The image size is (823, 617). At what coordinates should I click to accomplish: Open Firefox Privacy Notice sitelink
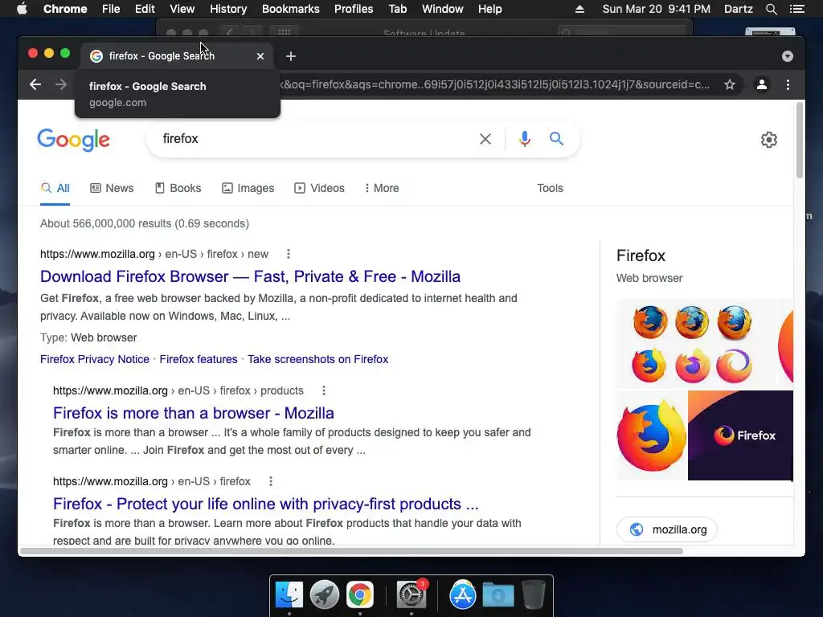tap(95, 359)
